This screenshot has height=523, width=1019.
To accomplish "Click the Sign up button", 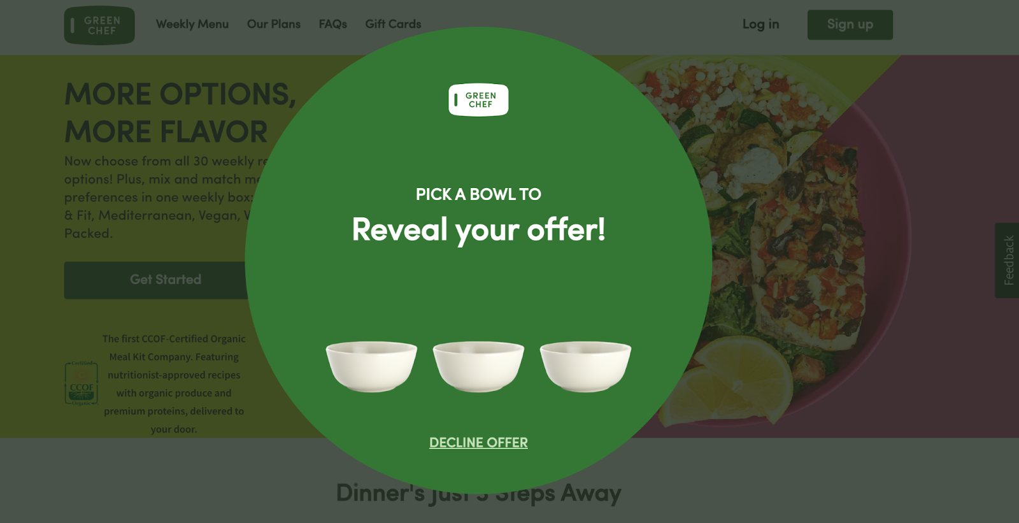I will [850, 25].
